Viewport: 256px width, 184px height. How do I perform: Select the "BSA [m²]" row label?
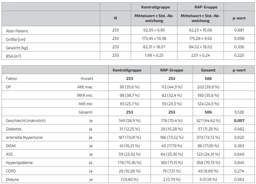coord(14,56)
